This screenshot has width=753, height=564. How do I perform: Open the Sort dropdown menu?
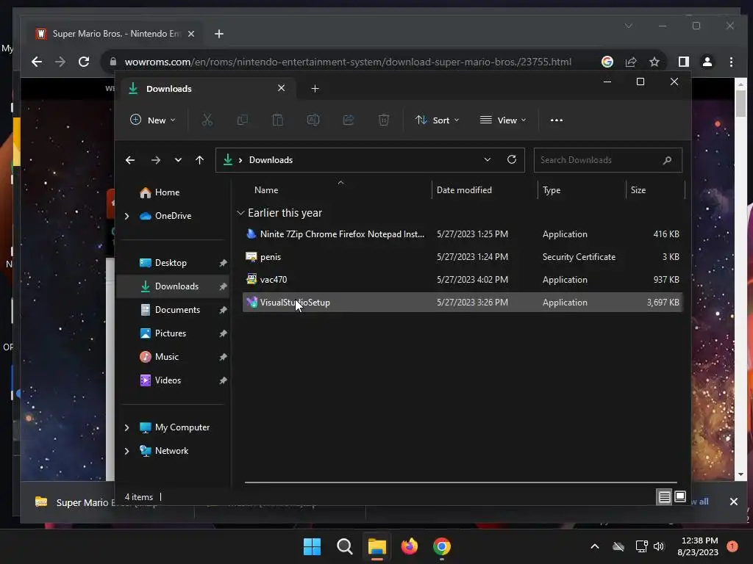pyautogui.click(x=437, y=120)
